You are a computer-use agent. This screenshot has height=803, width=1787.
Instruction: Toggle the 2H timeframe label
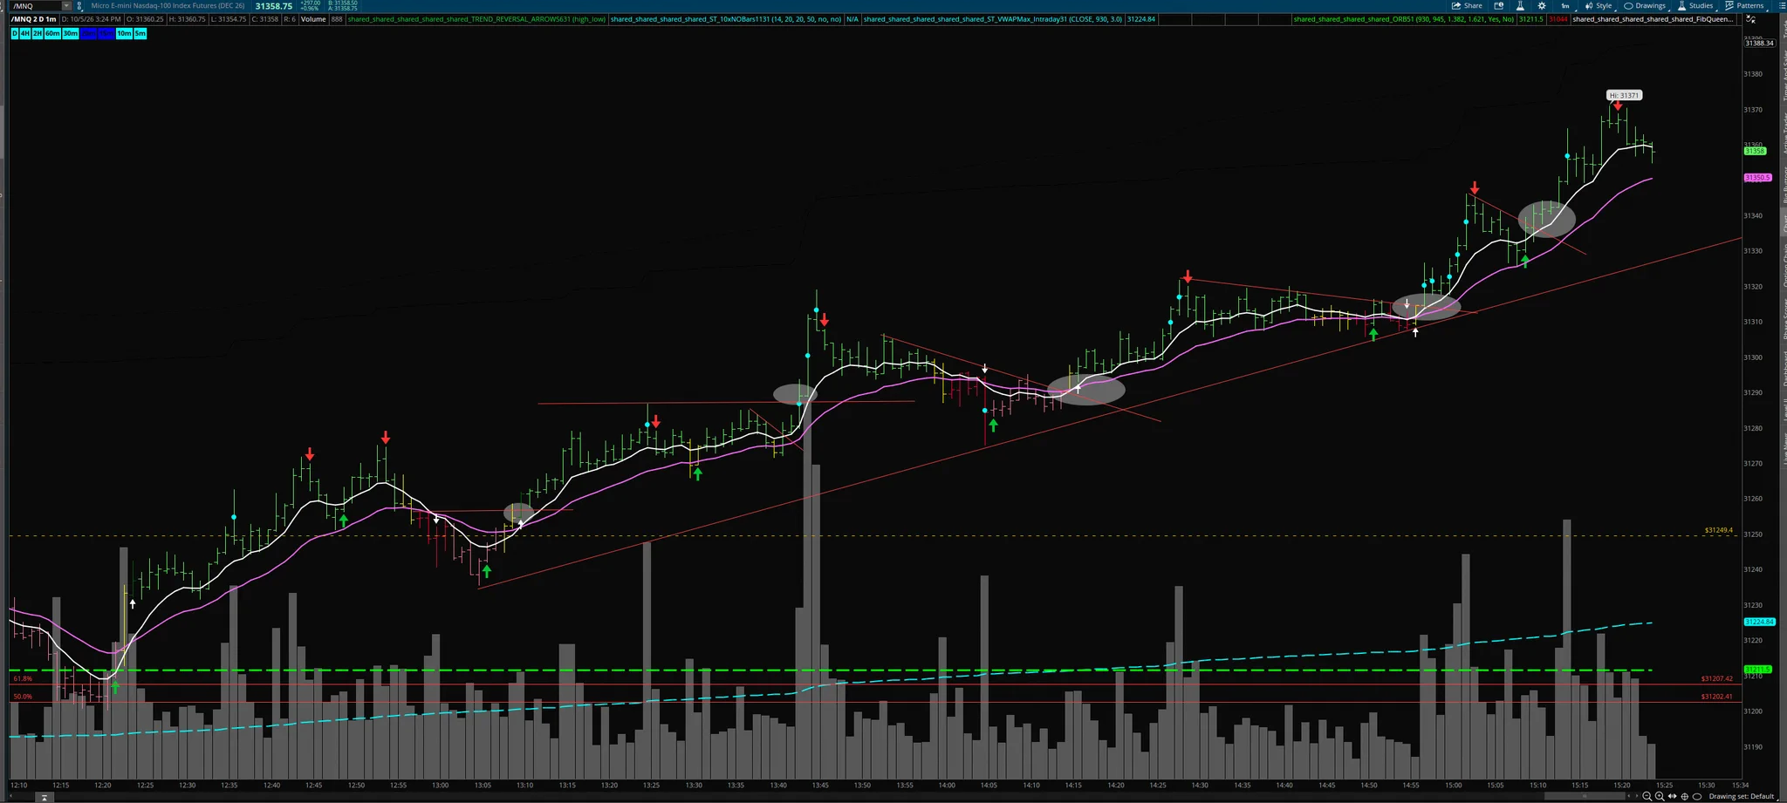[38, 33]
